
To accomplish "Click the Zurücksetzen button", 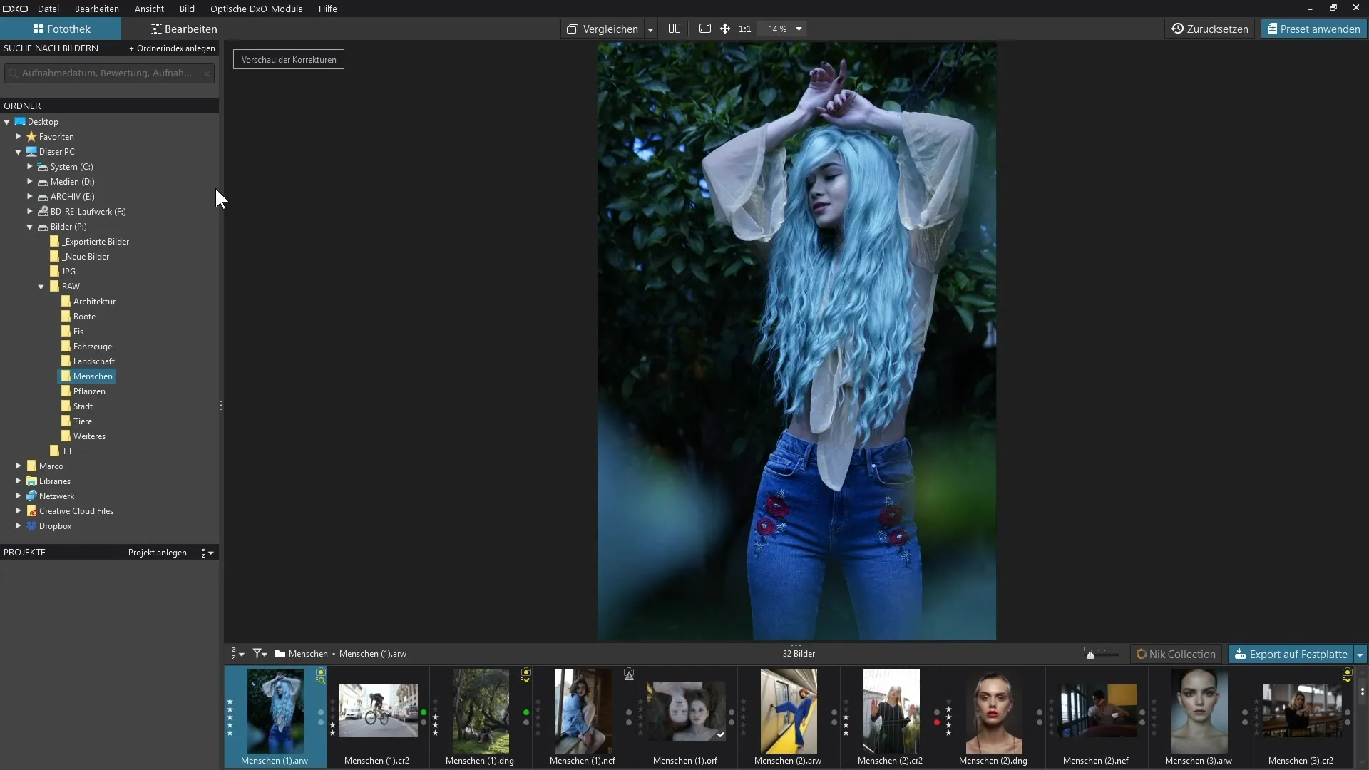I will point(1210,29).
